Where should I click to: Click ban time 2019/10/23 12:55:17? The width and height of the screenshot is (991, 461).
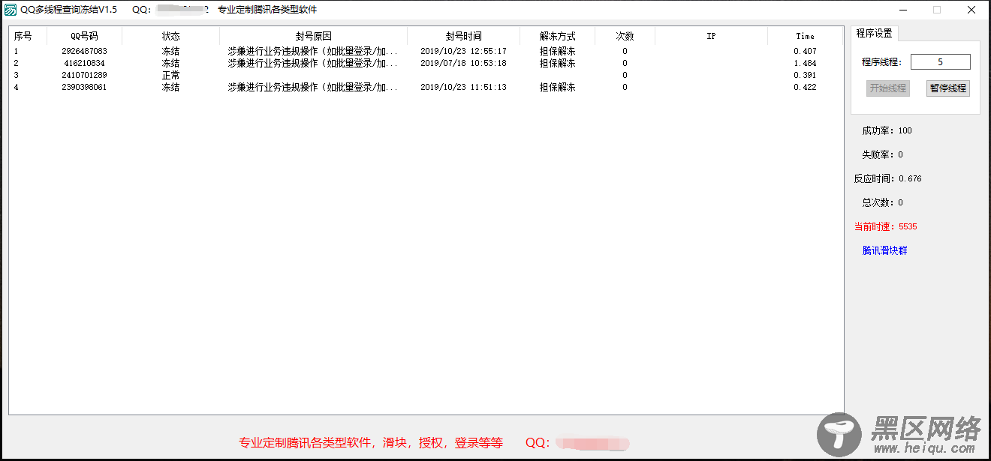pos(463,51)
